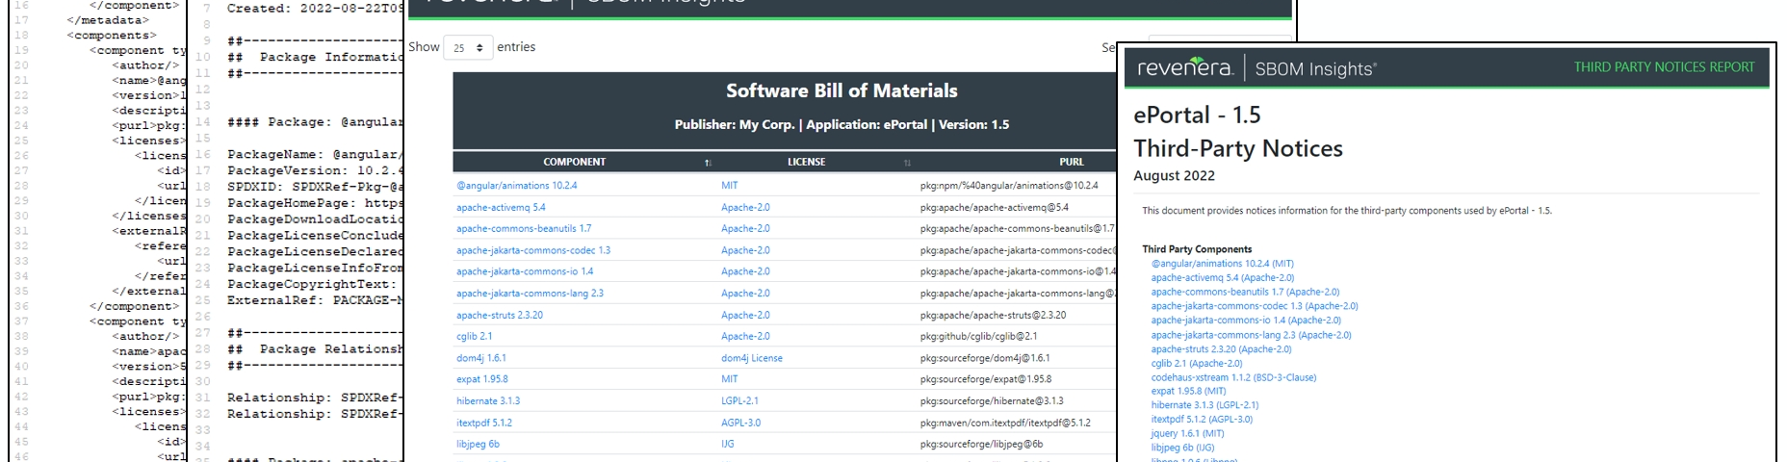Sort by the COMPONENT column arrows
This screenshot has height=462, width=1787.
[x=708, y=163]
